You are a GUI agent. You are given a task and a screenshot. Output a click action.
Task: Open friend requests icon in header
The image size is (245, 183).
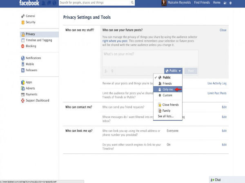[44, 3]
